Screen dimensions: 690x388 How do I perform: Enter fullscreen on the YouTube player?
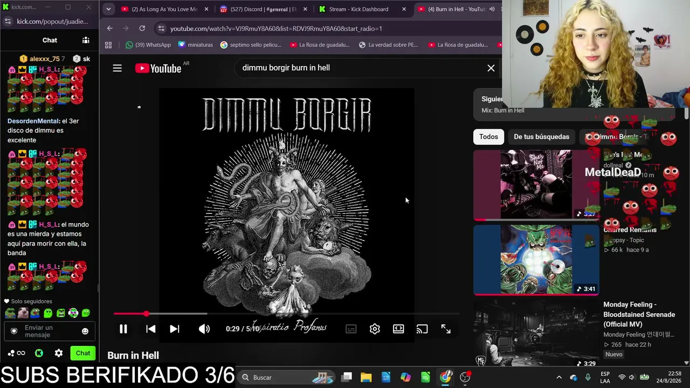[x=446, y=329]
